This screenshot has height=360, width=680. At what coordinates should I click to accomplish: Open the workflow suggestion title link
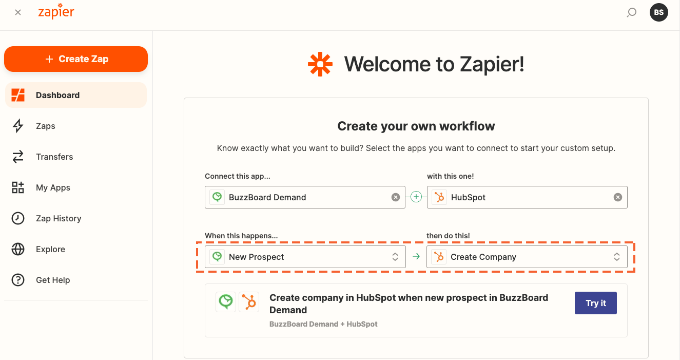(x=409, y=304)
